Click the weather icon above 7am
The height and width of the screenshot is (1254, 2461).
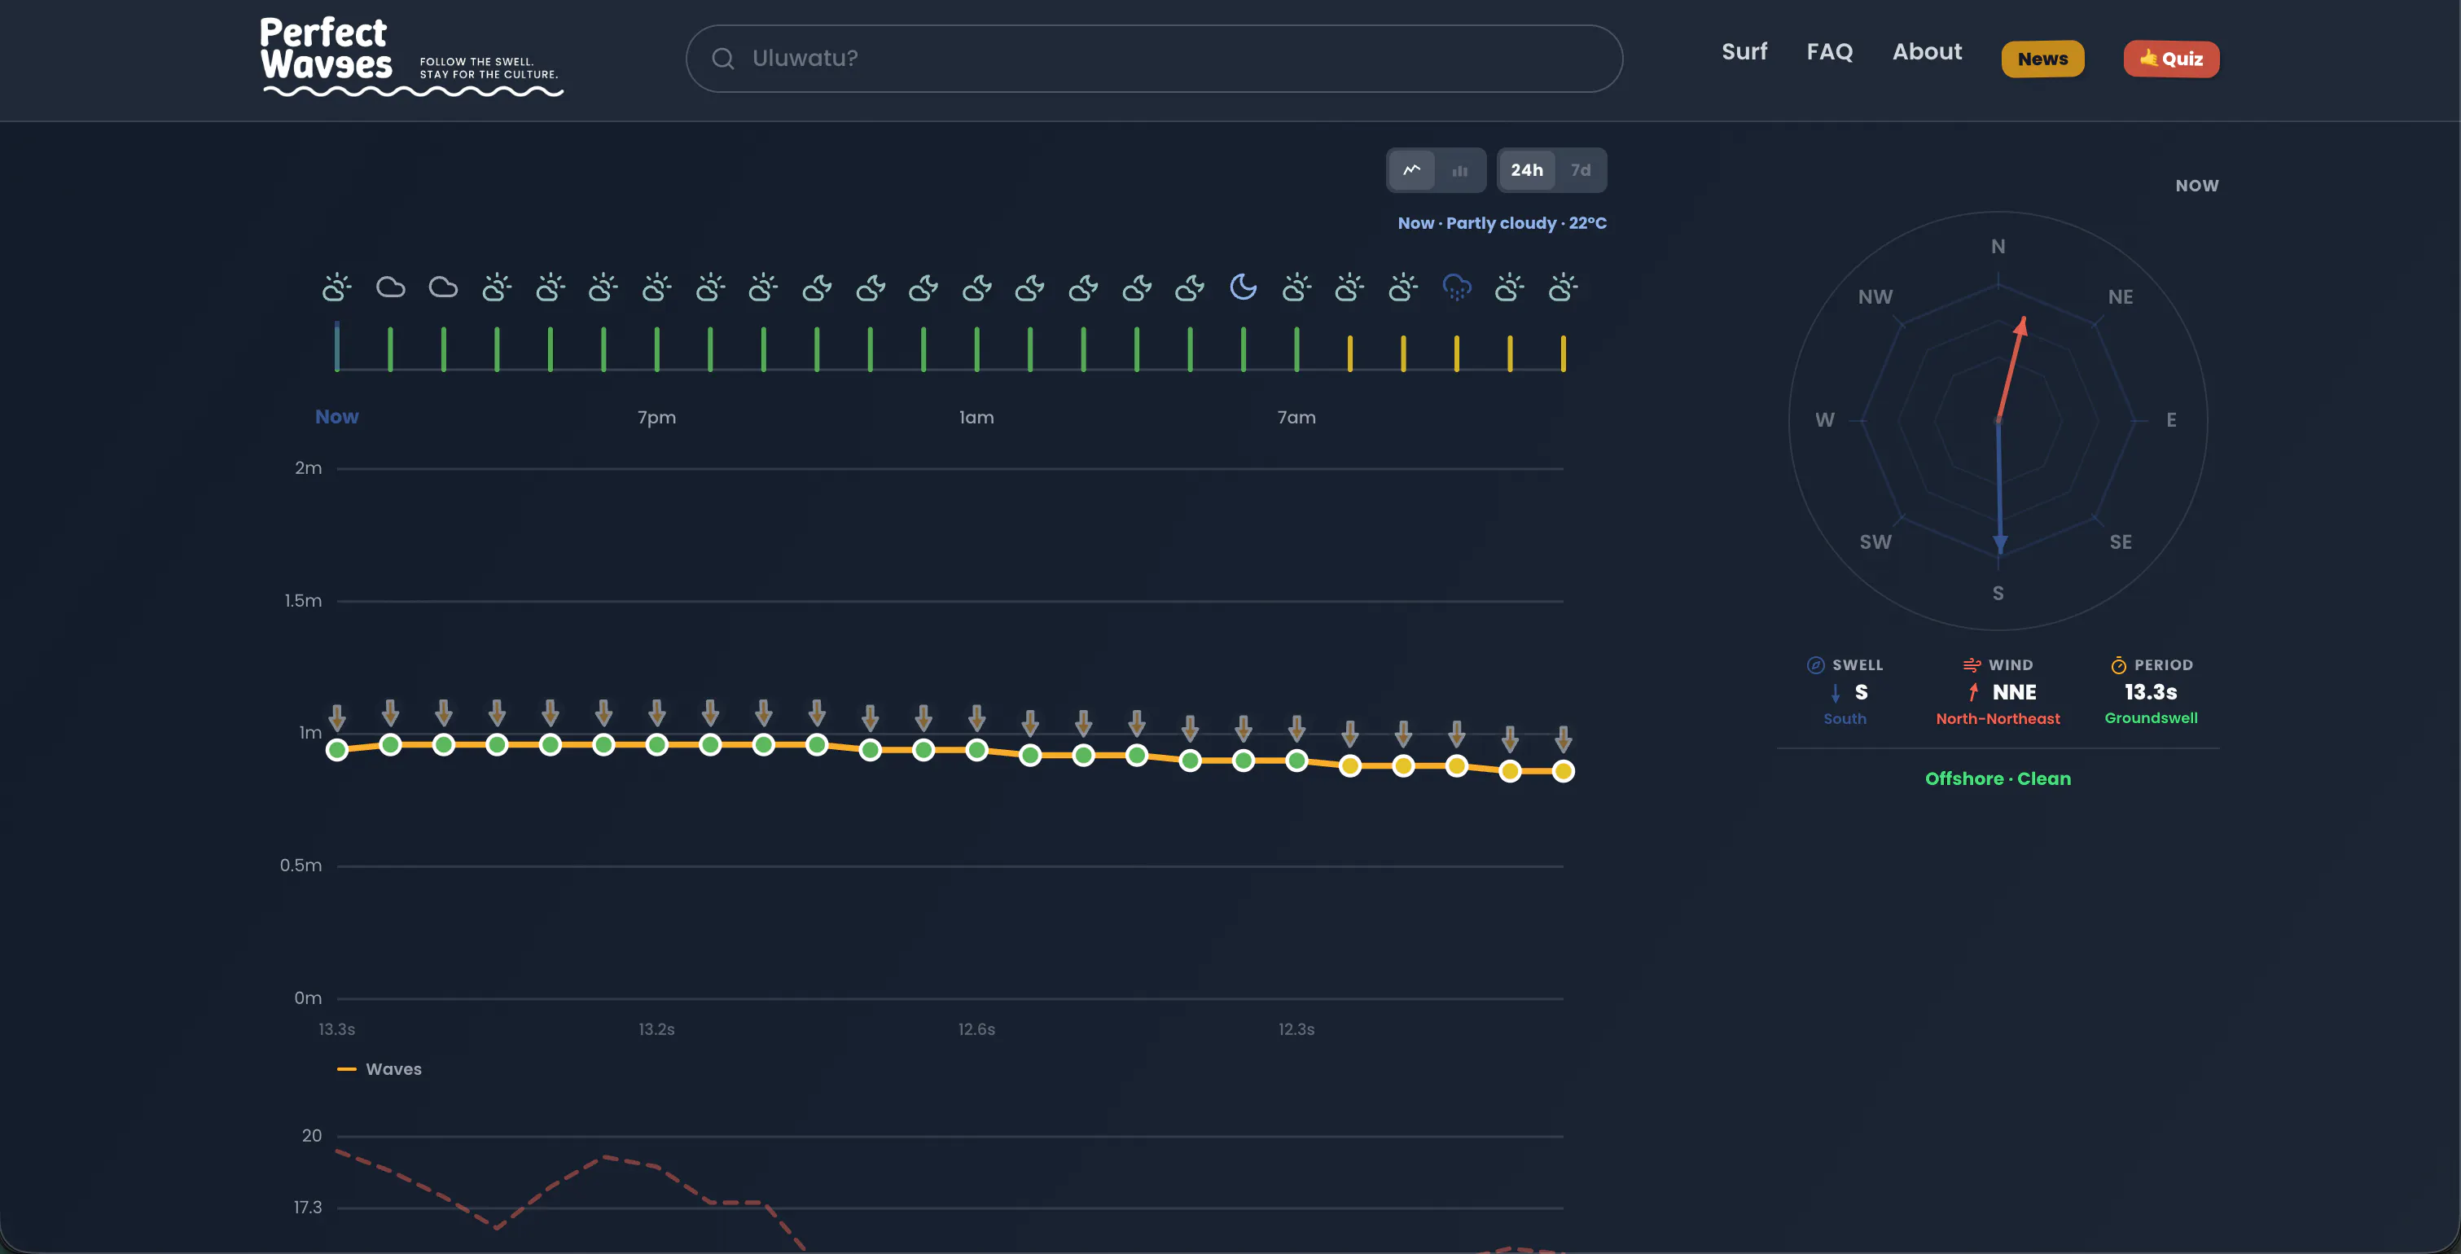pyautogui.click(x=1296, y=287)
